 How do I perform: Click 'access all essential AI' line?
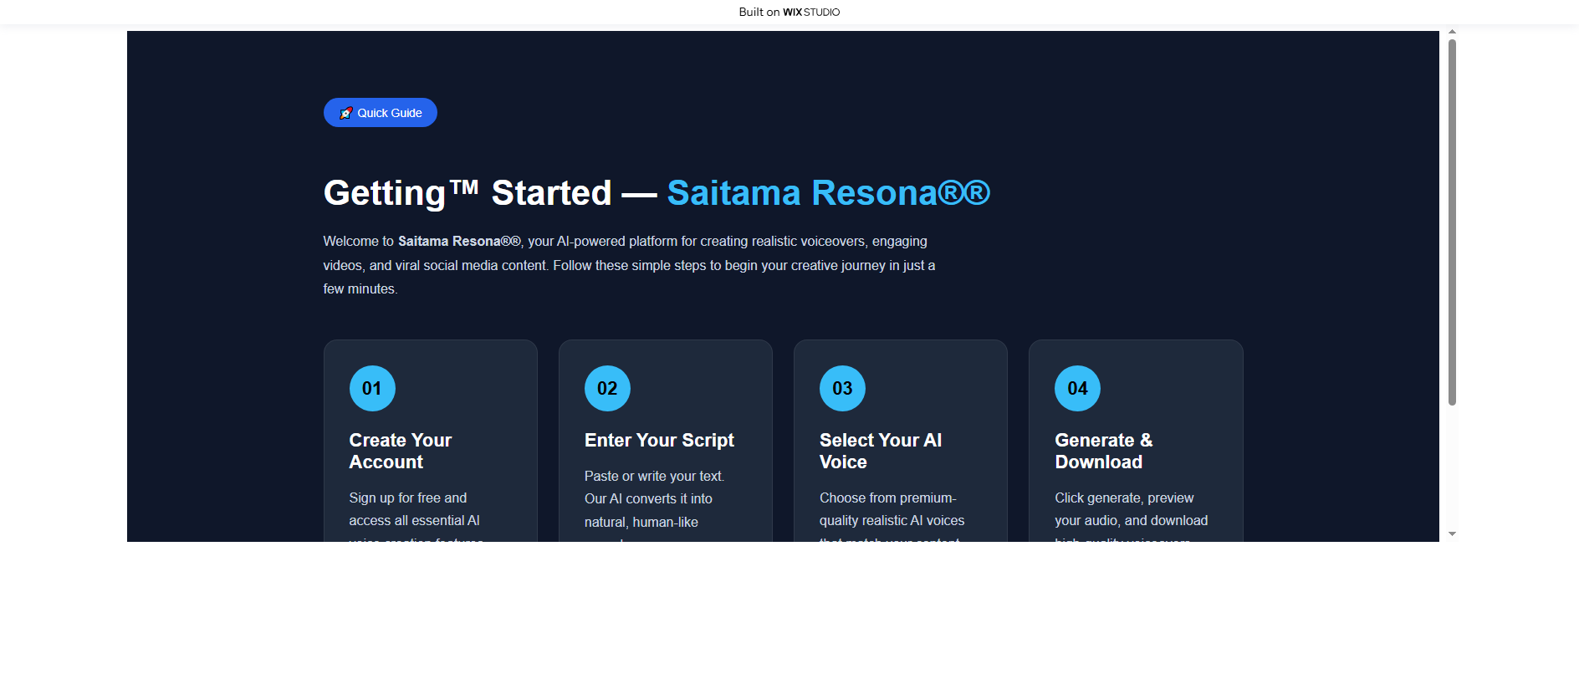[x=414, y=520]
